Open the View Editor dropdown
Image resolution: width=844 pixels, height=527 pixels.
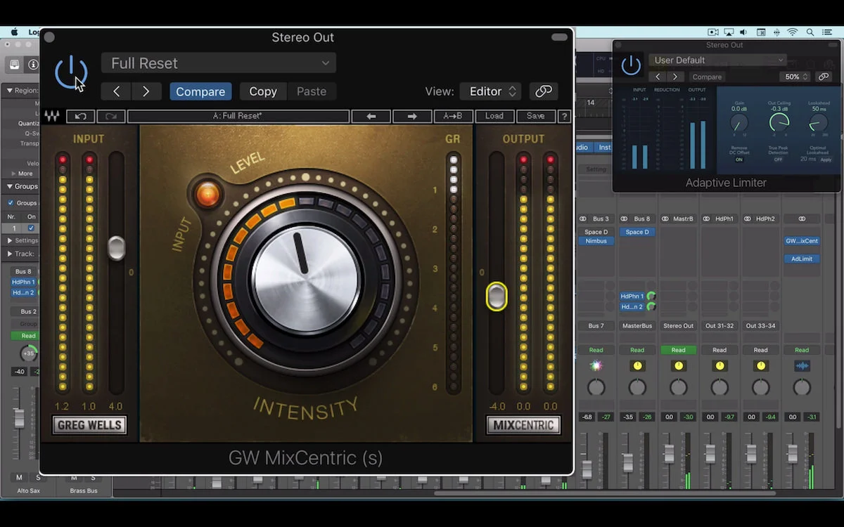point(490,91)
